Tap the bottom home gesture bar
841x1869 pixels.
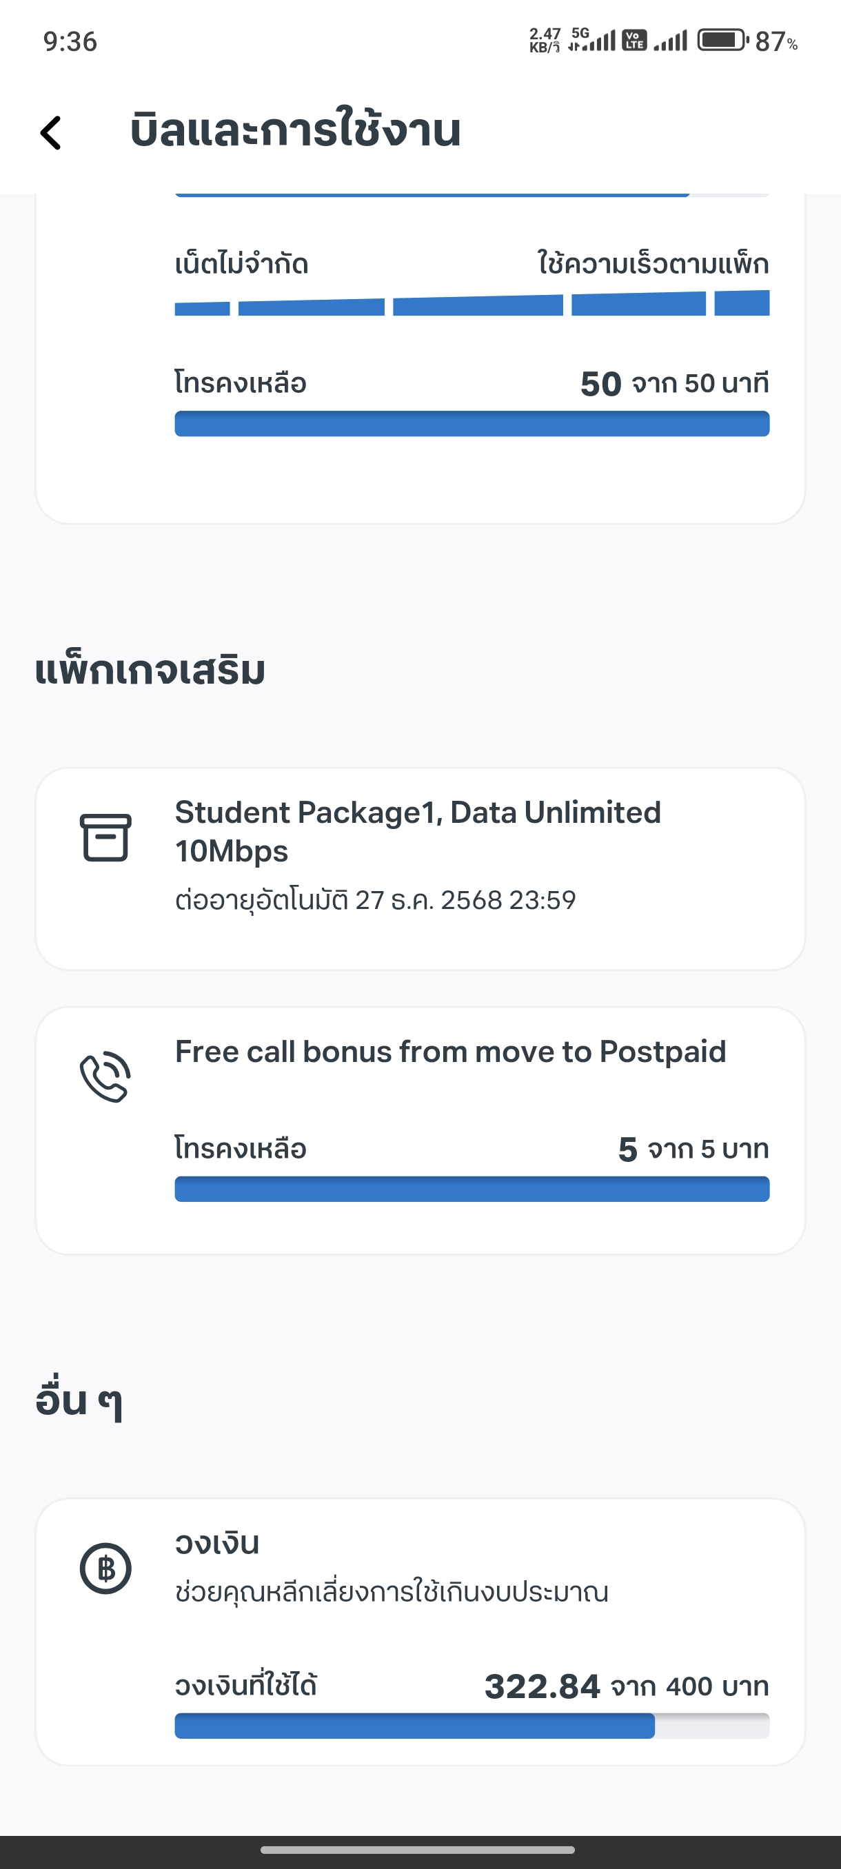pyautogui.click(x=418, y=1850)
